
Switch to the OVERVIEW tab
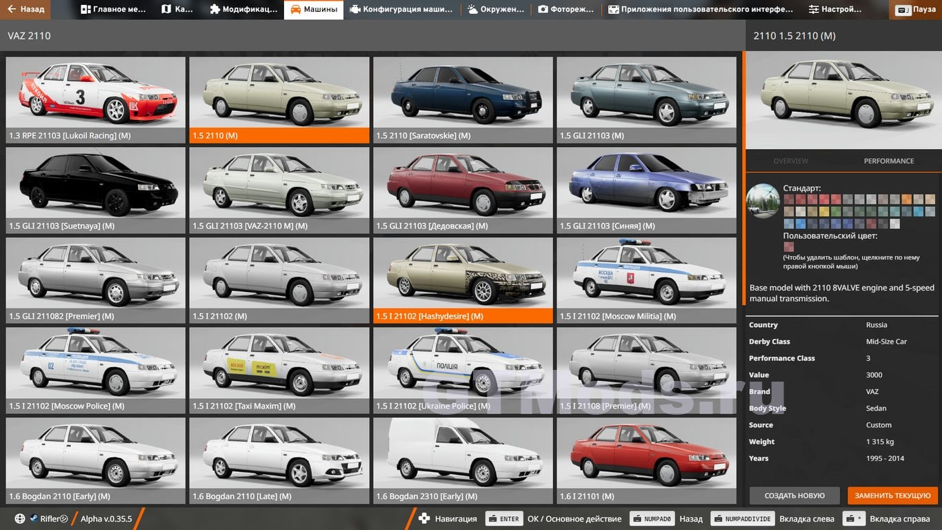(790, 161)
